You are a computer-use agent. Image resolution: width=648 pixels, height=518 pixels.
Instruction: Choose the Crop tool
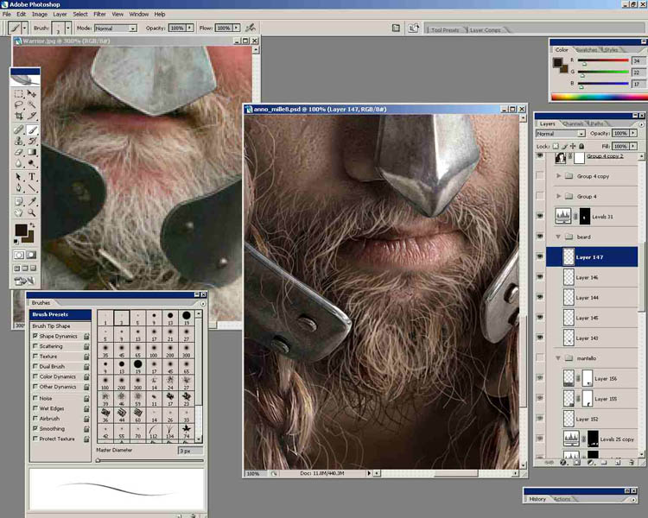19,116
